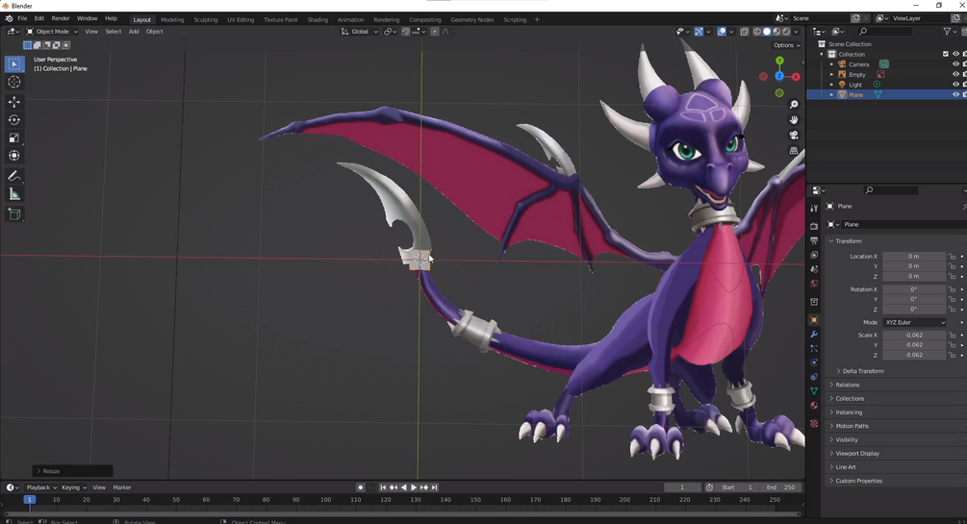Expand the Resize operator panel
The image size is (967, 524).
[x=72, y=471]
